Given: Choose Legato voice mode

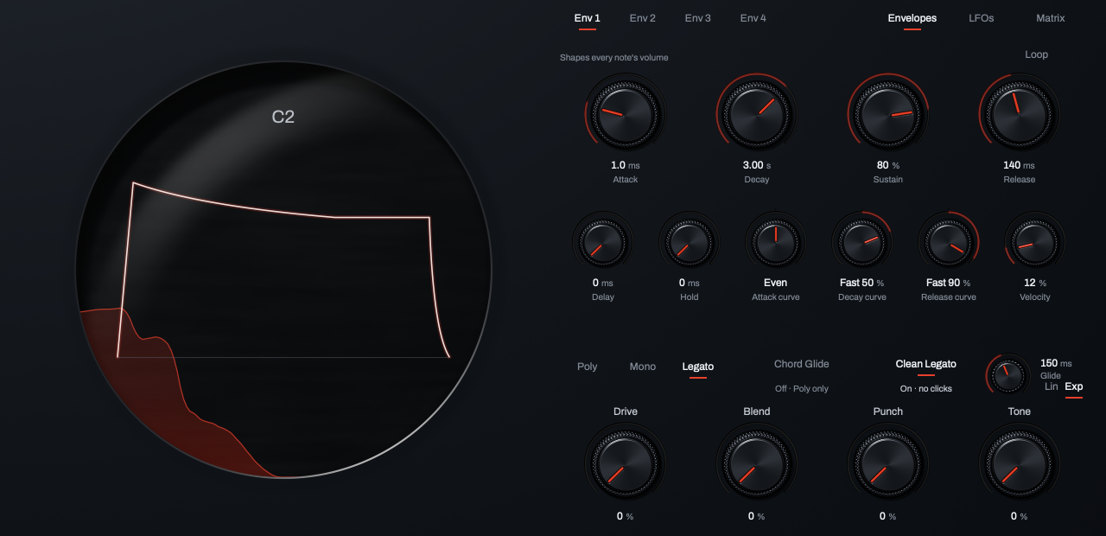Looking at the screenshot, I should 698,367.
